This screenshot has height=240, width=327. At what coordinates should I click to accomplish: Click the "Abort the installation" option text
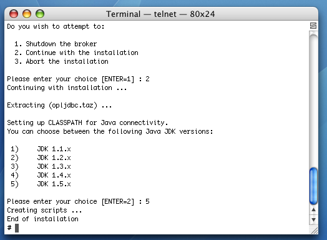tap(67, 61)
